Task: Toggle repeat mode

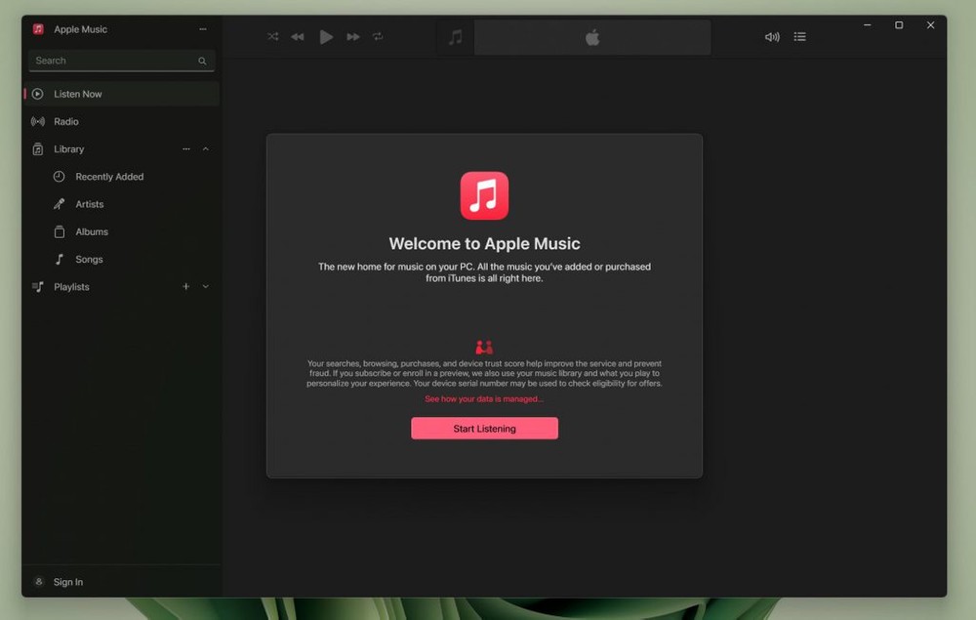Action: click(378, 37)
